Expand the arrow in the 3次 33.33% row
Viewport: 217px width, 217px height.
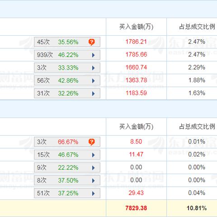tap(93, 68)
